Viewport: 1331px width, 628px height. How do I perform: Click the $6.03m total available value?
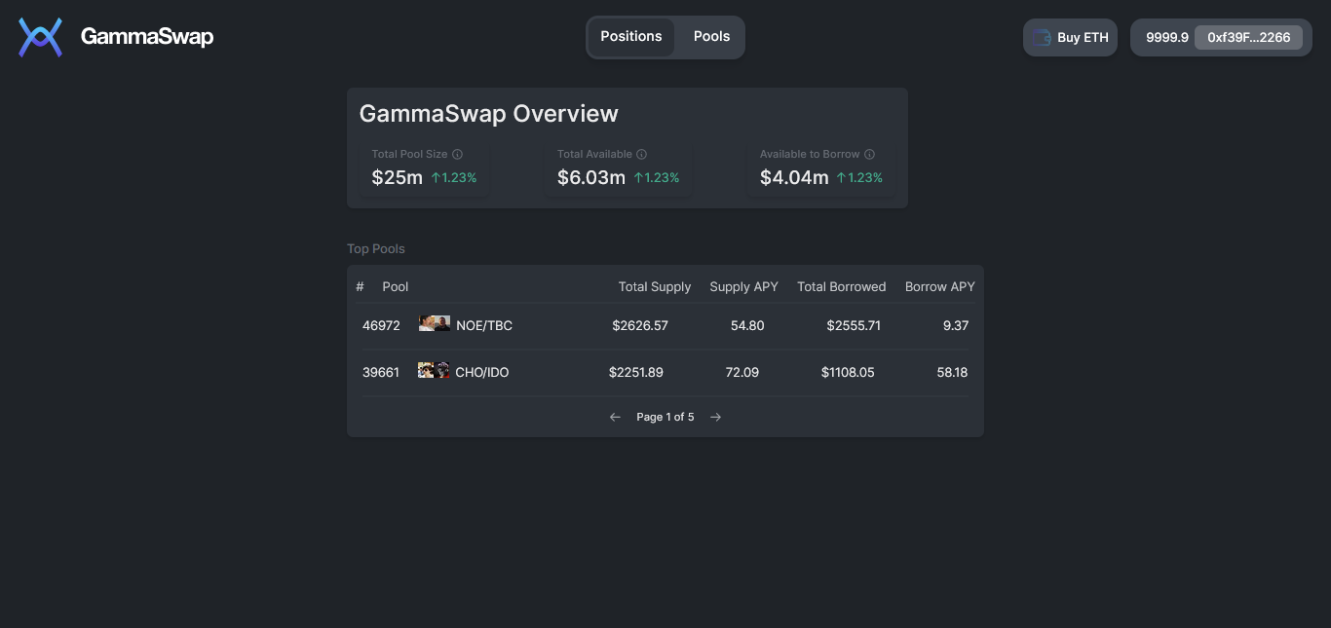[591, 177]
